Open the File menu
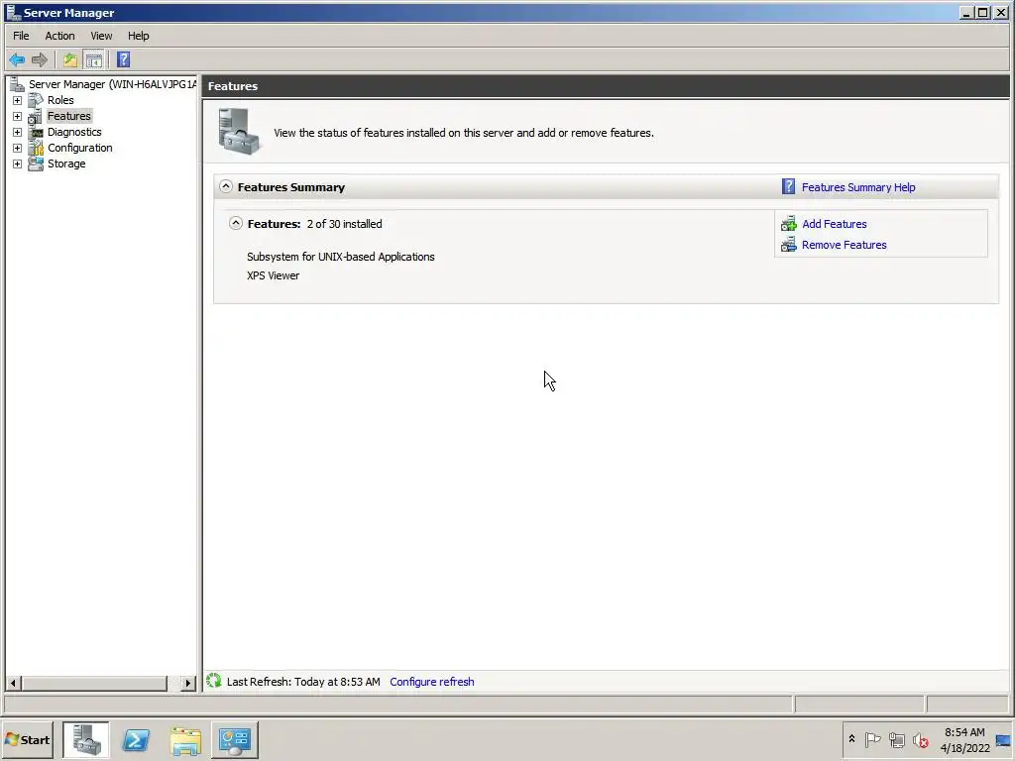The image size is (1015, 761). [21, 36]
